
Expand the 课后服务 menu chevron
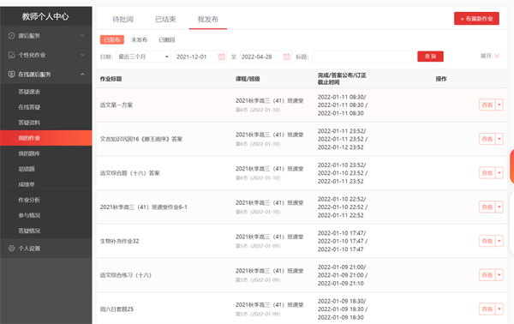(82, 36)
